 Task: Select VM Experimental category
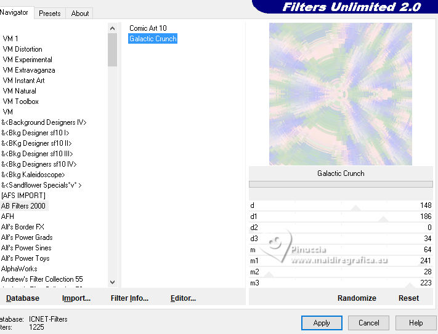(x=27, y=60)
